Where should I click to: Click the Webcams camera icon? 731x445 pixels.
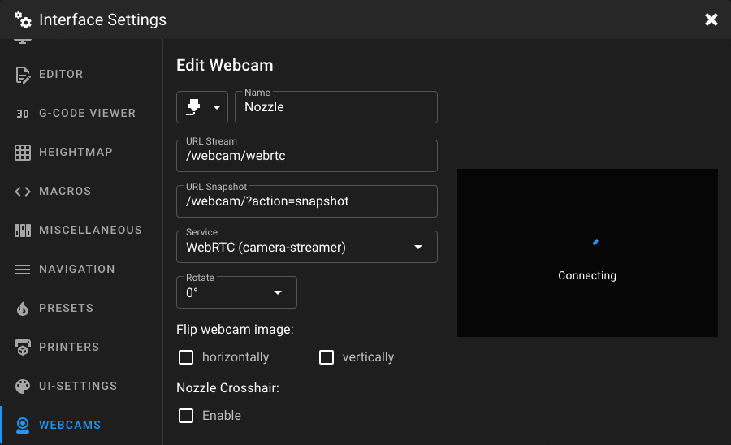pyautogui.click(x=23, y=425)
